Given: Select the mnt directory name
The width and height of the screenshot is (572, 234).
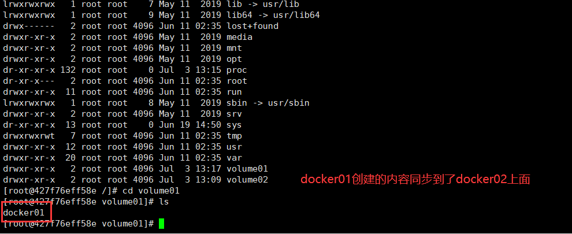Looking at the screenshot, I should [x=233, y=48].
